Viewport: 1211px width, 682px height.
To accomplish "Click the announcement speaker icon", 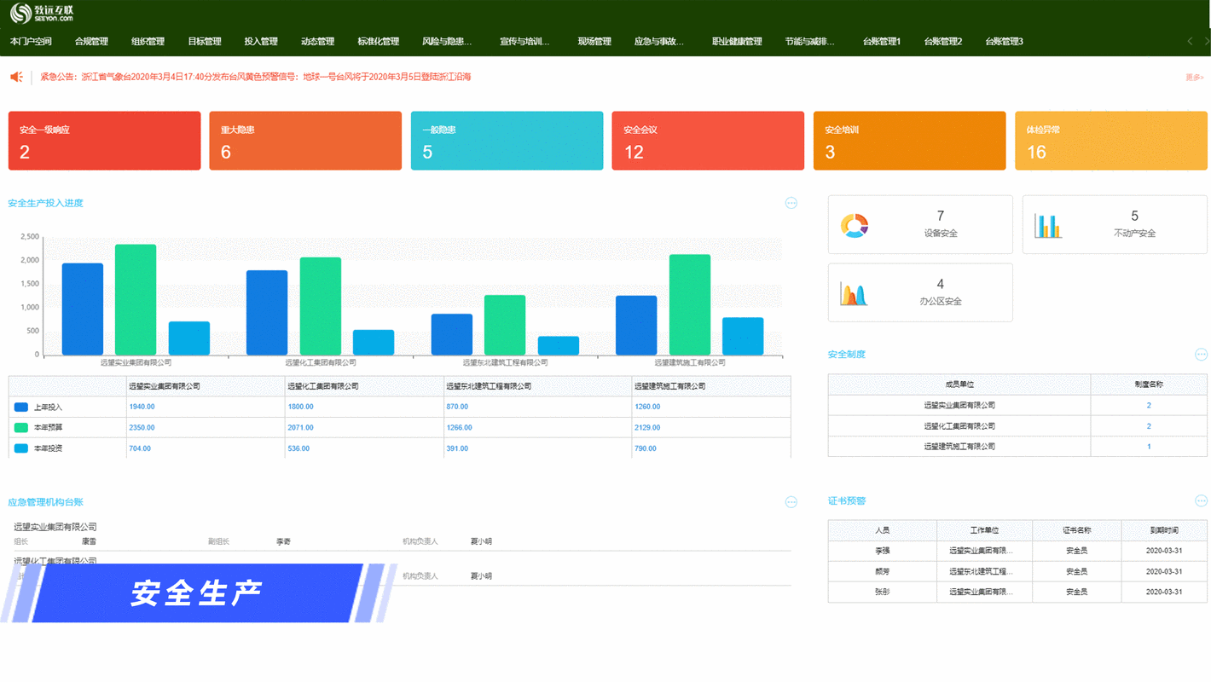I will pos(16,77).
